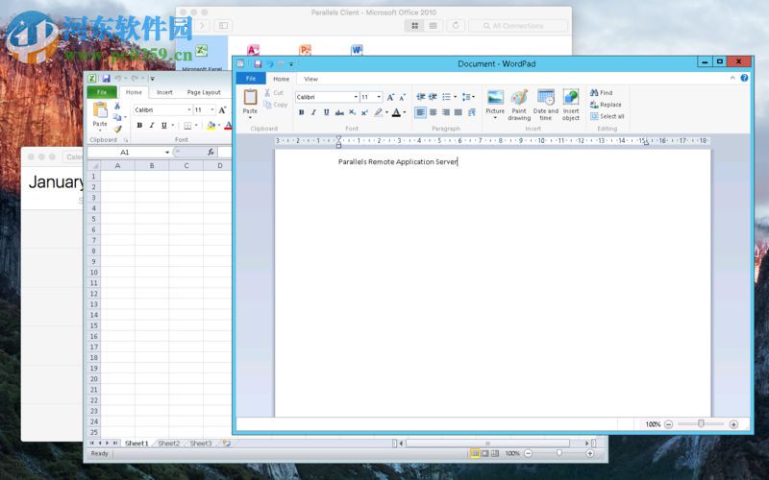Screen dimensions: 769x480
Task: Grow font size in WordPad
Action: click(390, 97)
